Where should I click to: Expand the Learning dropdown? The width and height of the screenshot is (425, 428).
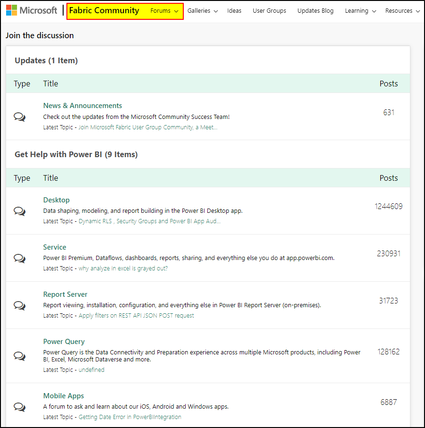click(x=360, y=11)
